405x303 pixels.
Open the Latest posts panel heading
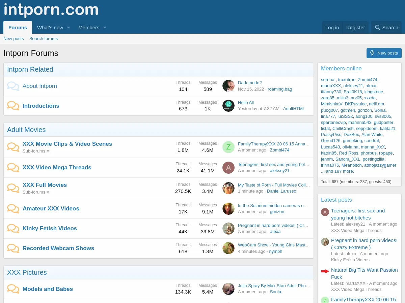[x=336, y=200]
